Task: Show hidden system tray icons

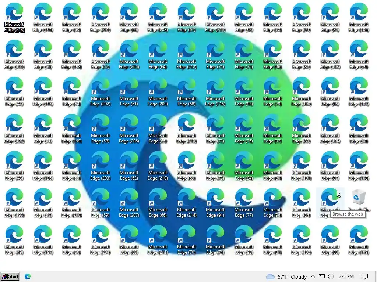Action: [313, 276]
